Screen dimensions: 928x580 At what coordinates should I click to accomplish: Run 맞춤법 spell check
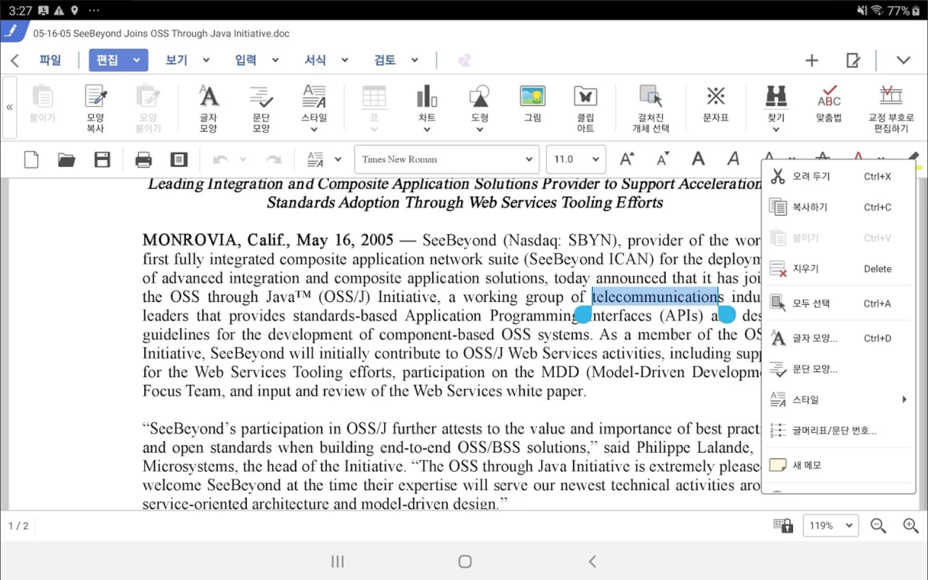tap(829, 105)
